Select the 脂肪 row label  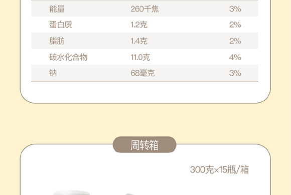pyautogui.click(x=57, y=41)
